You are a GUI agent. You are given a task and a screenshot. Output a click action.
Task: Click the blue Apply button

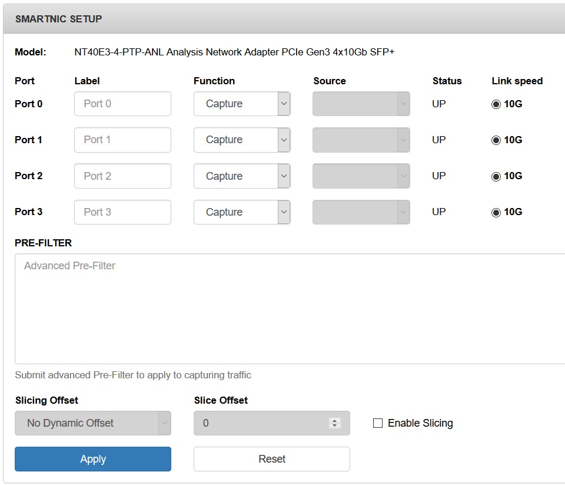93,459
